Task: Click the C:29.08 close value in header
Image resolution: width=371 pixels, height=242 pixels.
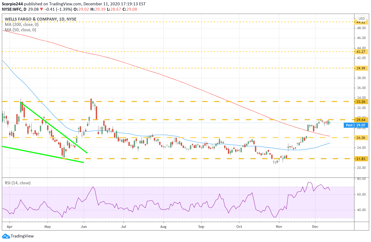Action: [130, 9]
